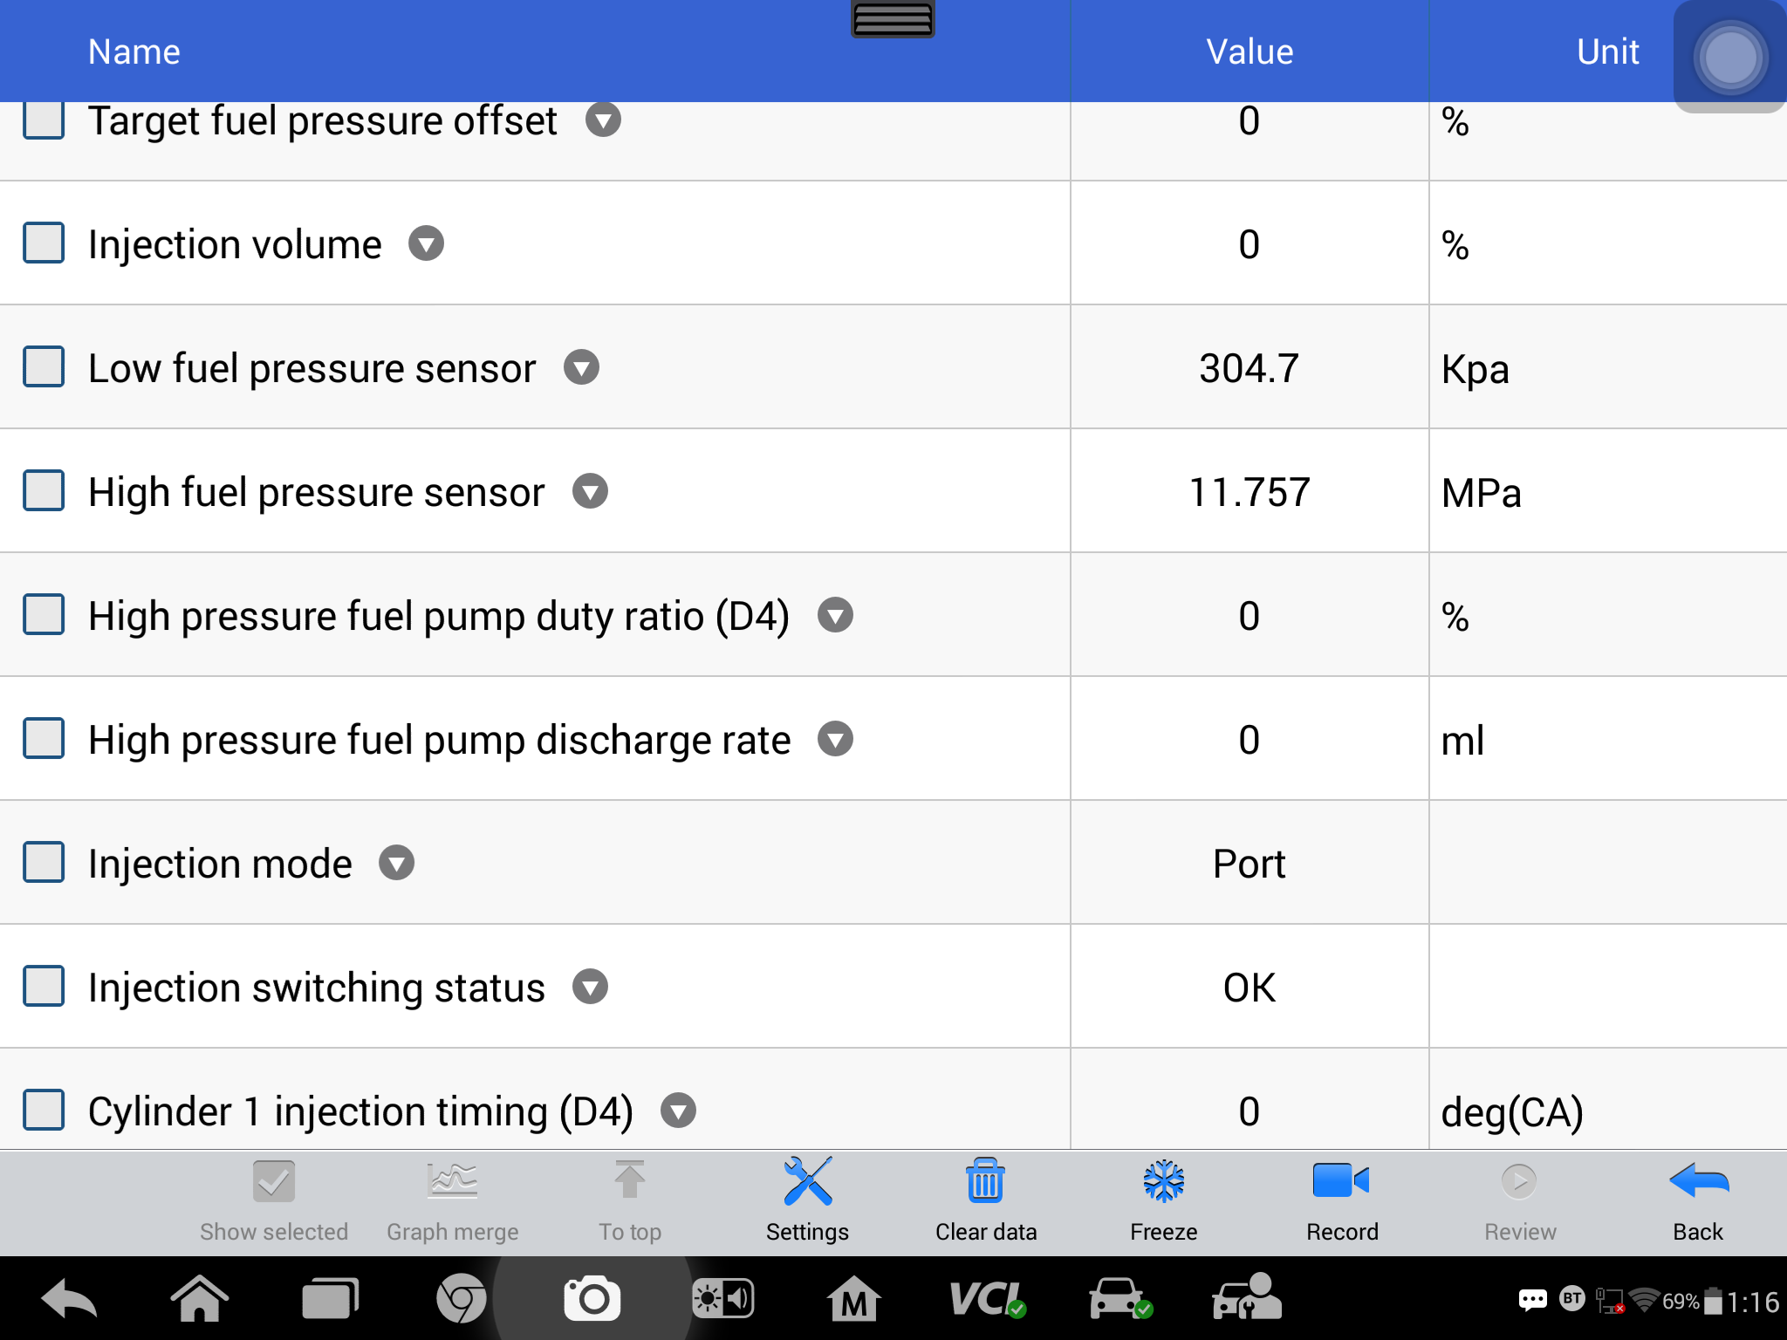
Task: Tap the Unit column header
Action: tap(1608, 52)
